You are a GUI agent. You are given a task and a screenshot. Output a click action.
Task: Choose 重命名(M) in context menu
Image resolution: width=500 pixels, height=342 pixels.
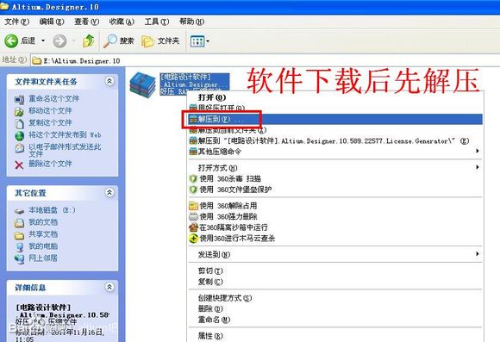tap(334, 320)
